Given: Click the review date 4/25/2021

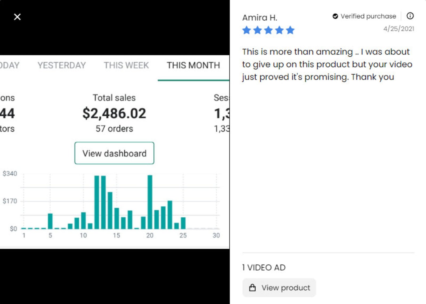Looking at the screenshot, I should pos(399,29).
